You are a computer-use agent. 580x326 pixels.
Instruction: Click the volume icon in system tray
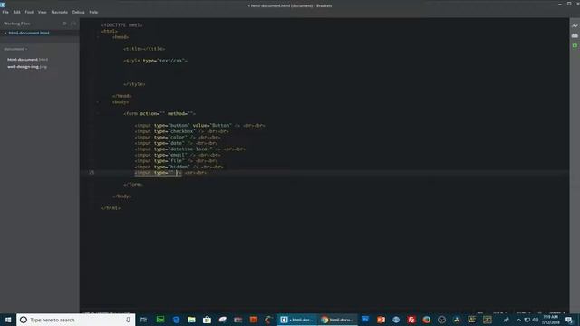click(536, 320)
